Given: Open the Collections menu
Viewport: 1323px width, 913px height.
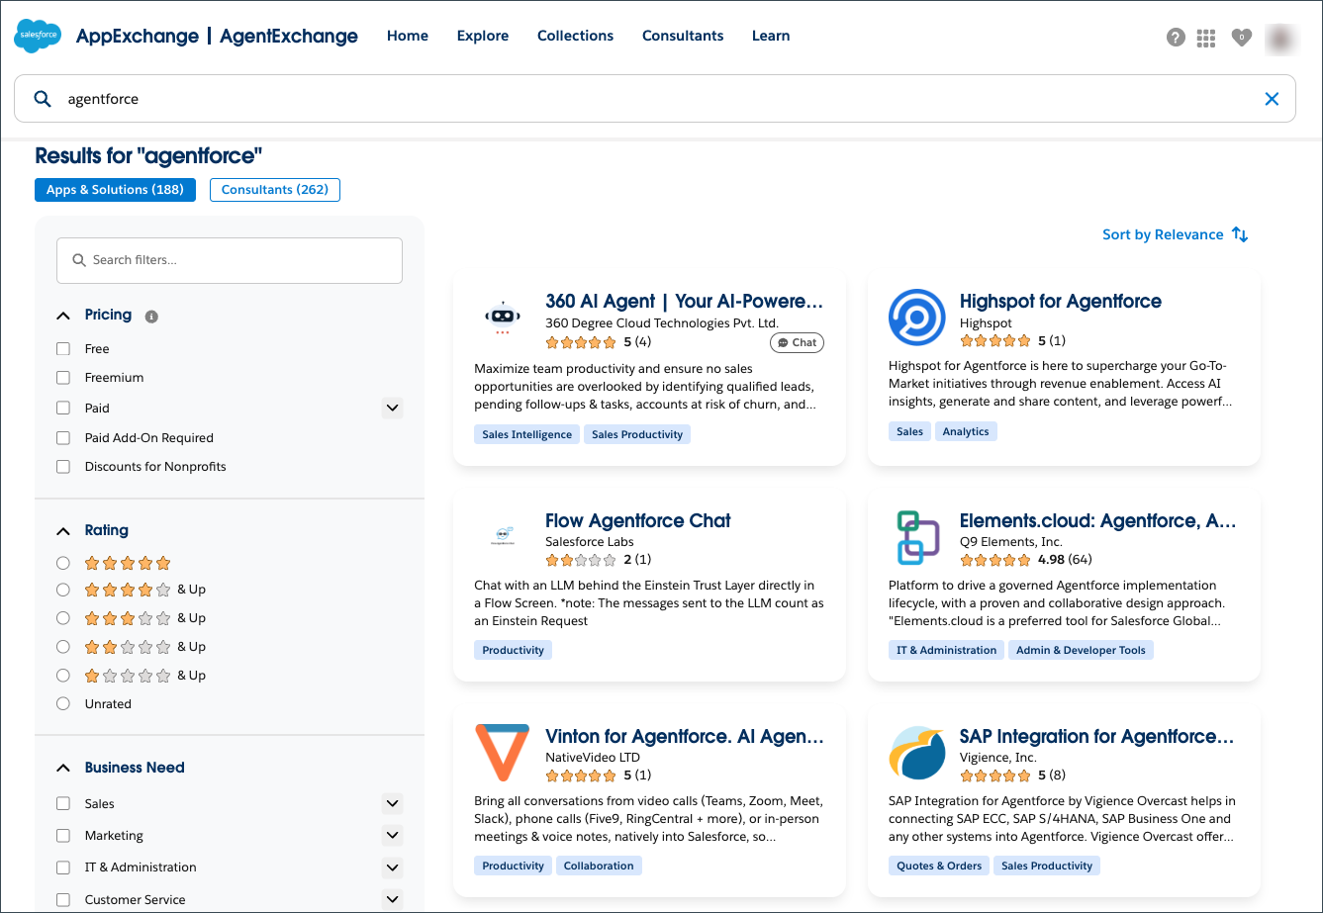Looking at the screenshot, I should [575, 36].
